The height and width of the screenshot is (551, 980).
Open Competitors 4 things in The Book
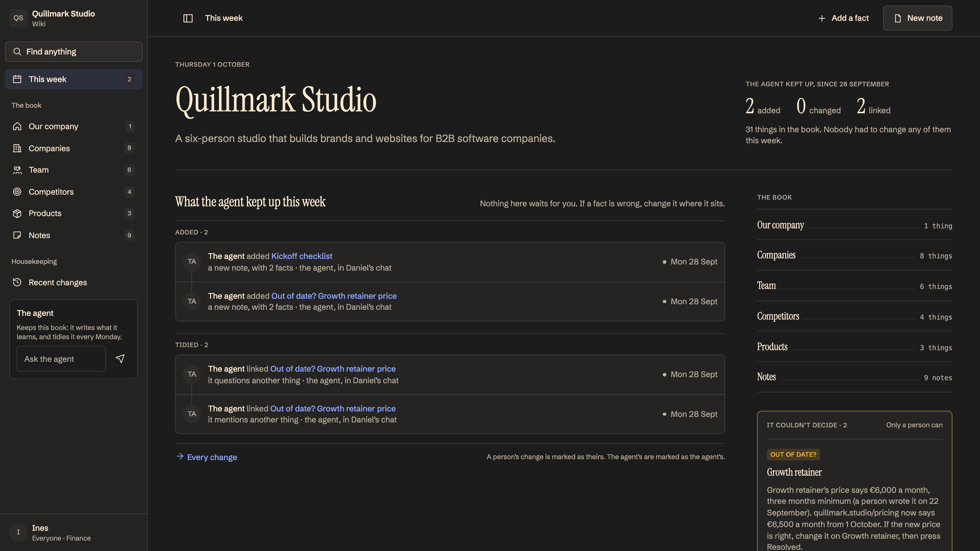coord(854,316)
